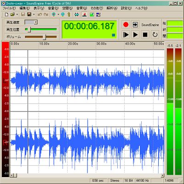This screenshot has height=184, width=184.
Task: Click the 16 Bit status bar entry
Action: click(129, 180)
